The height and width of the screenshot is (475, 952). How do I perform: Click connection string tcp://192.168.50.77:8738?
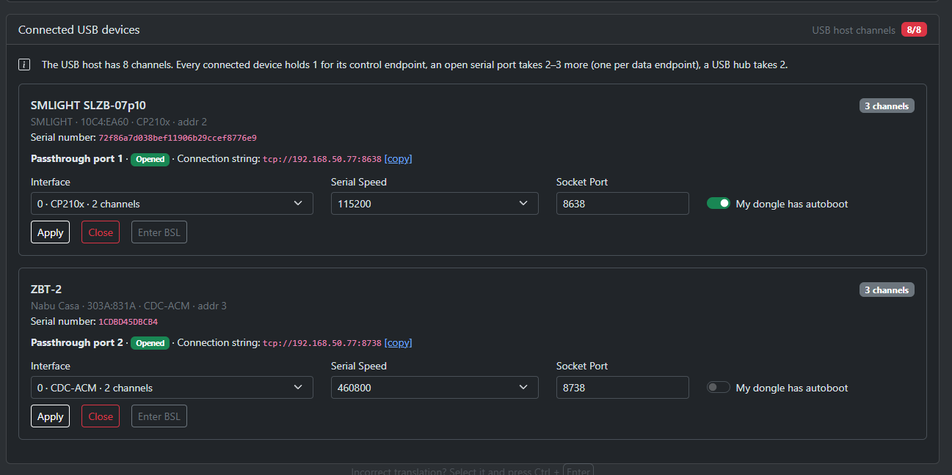click(322, 343)
